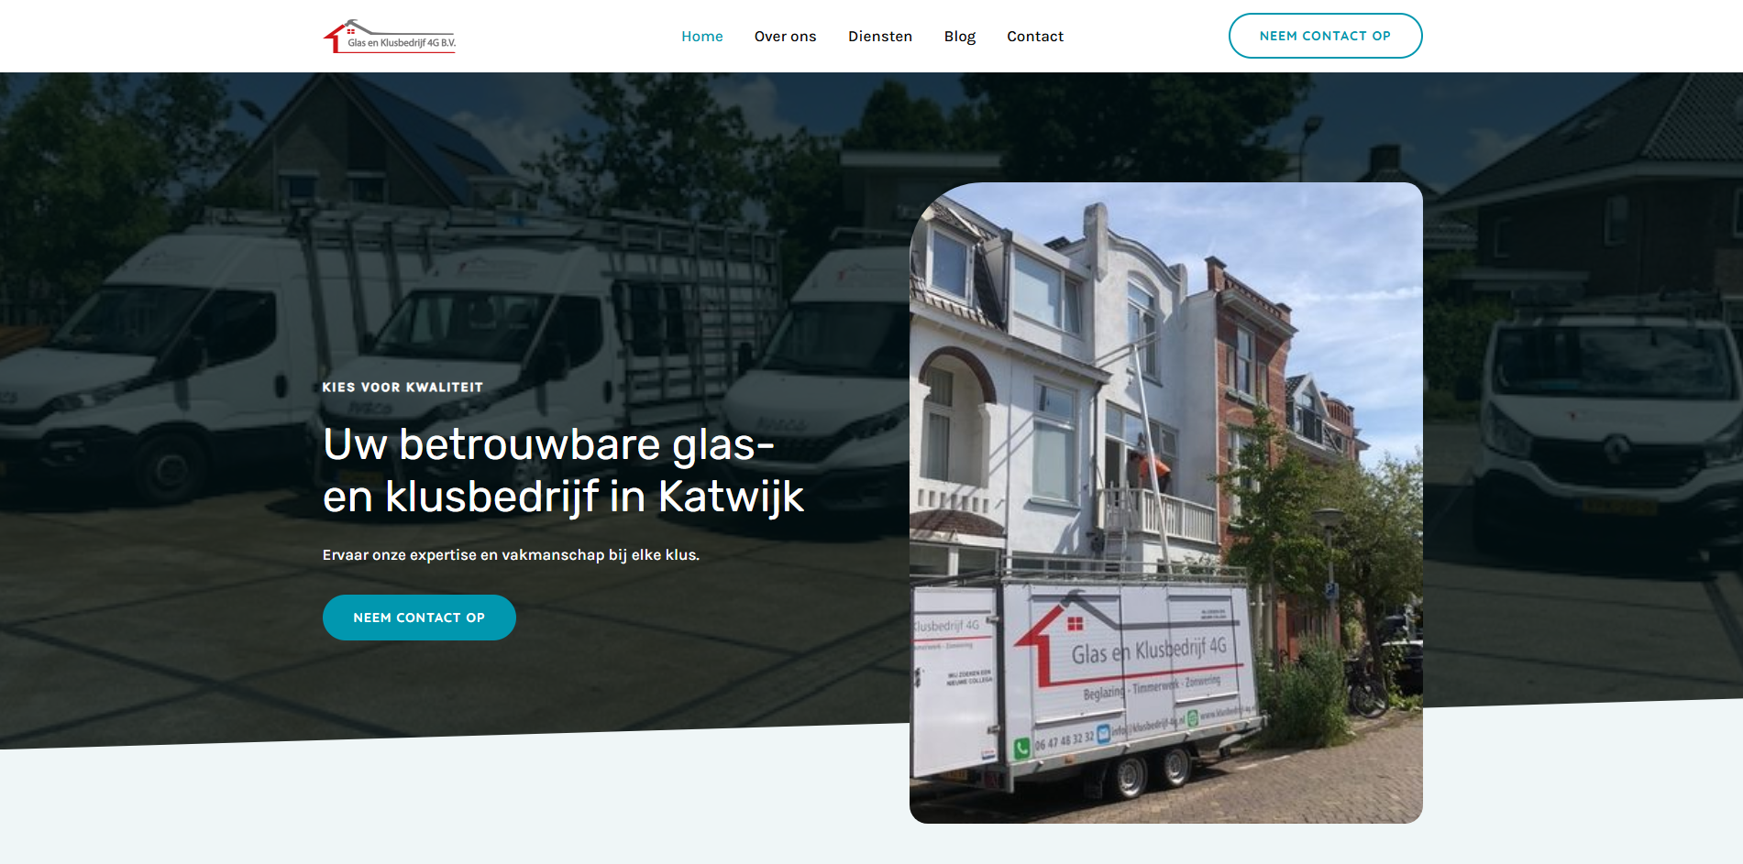Click the trailer's Glas en Klusbedrijf 4G lettering

click(1149, 651)
